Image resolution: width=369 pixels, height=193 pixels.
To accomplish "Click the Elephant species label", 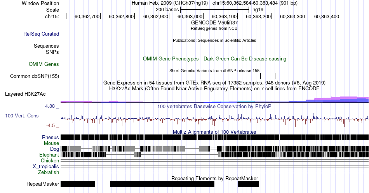I will (49, 155).
